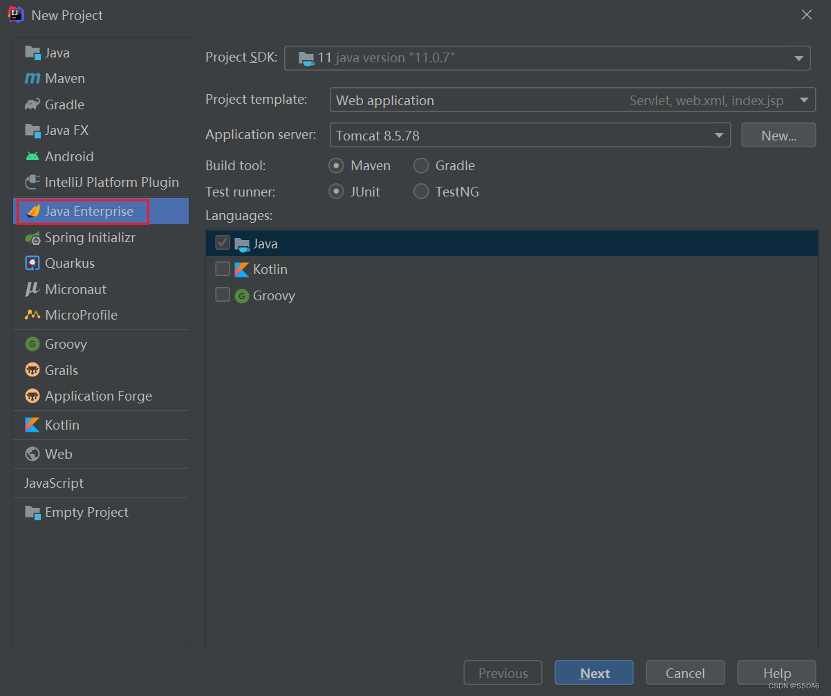Click the New... application server button

778,136
